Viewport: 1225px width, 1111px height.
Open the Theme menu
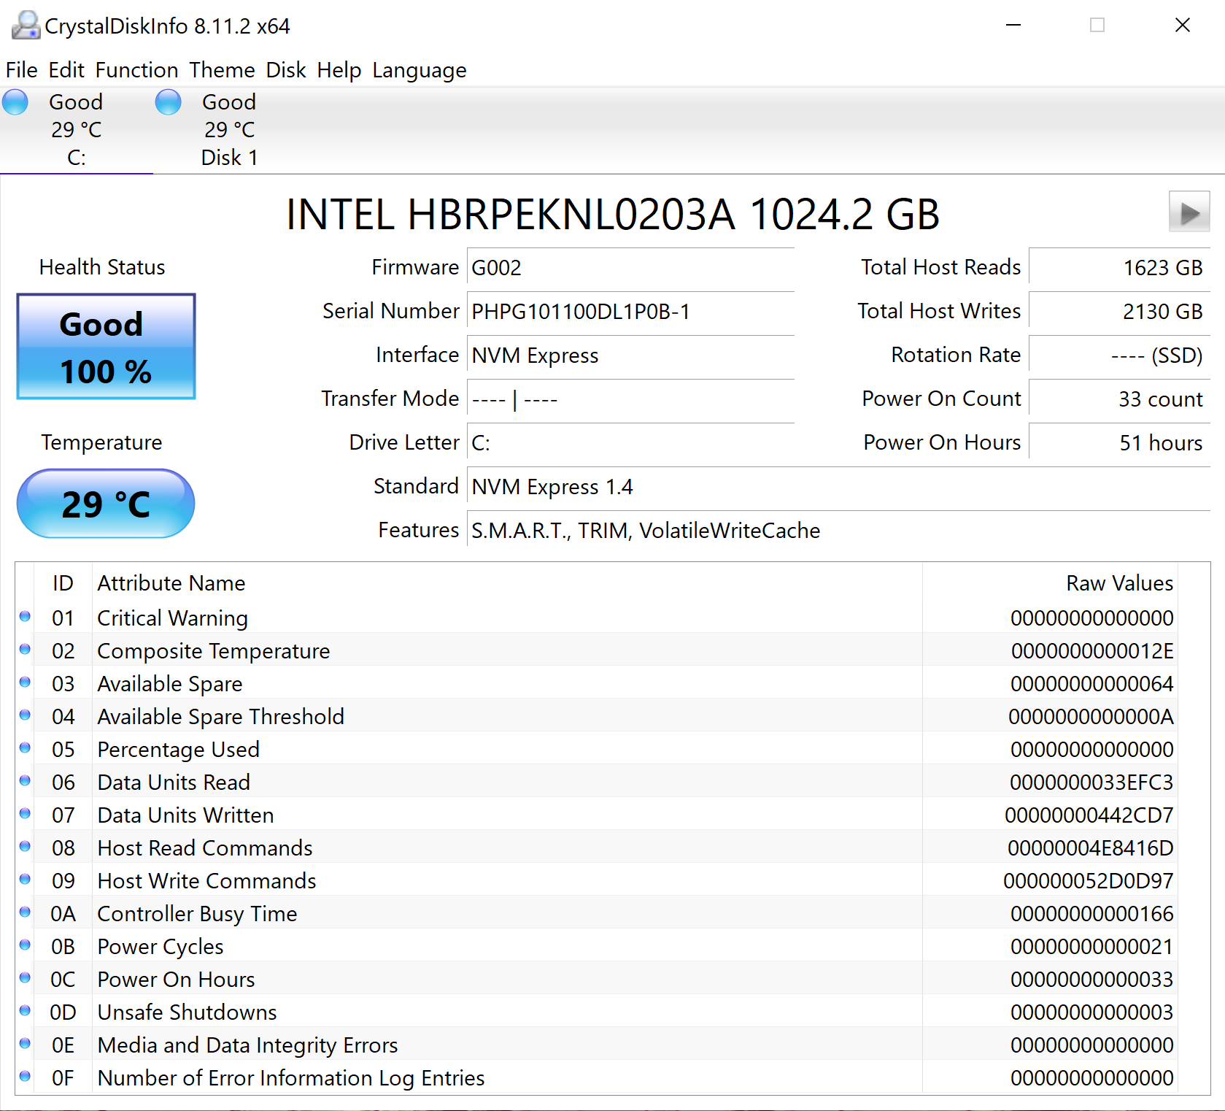tap(222, 70)
